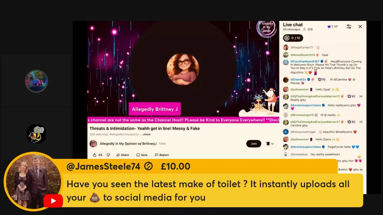Expand the description with ...more
Viewport: 383px width, 215px height.
[x=146, y=134]
